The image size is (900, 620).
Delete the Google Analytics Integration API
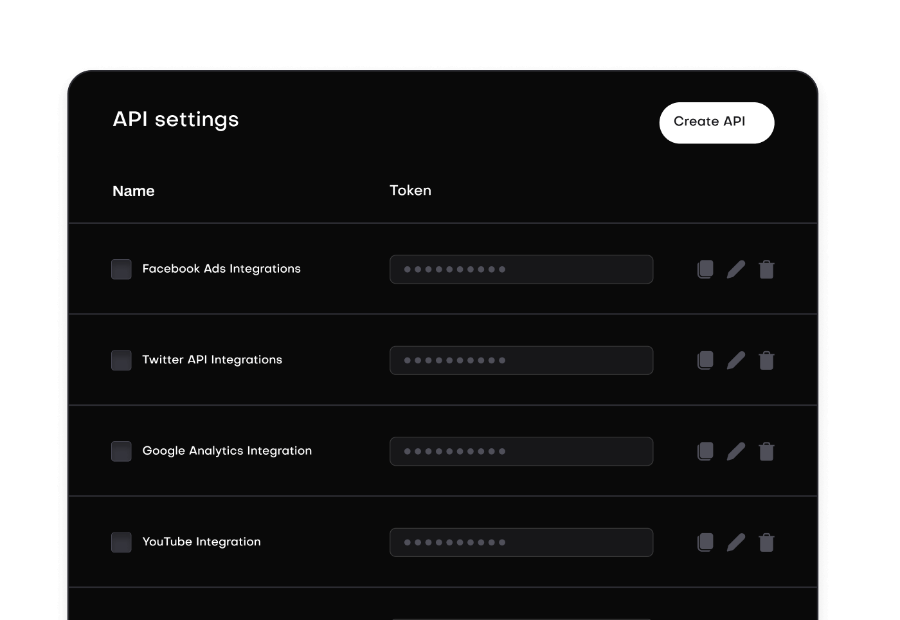coord(767,451)
